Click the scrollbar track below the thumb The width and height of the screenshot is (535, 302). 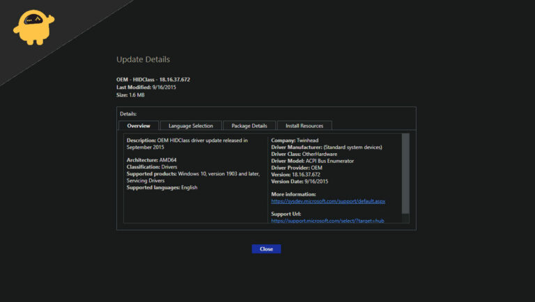coord(405,218)
